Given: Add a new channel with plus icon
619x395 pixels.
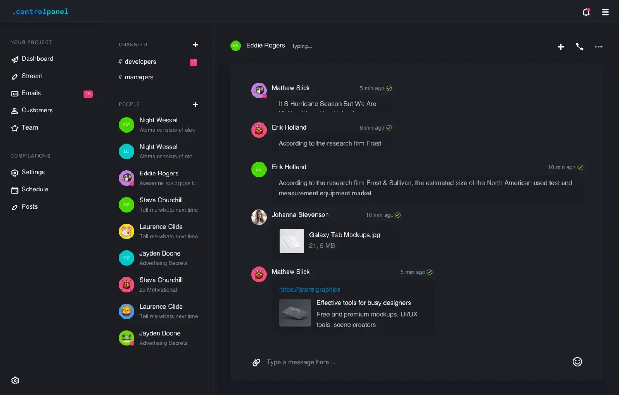Looking at the screenshot, I should [196, 45].
